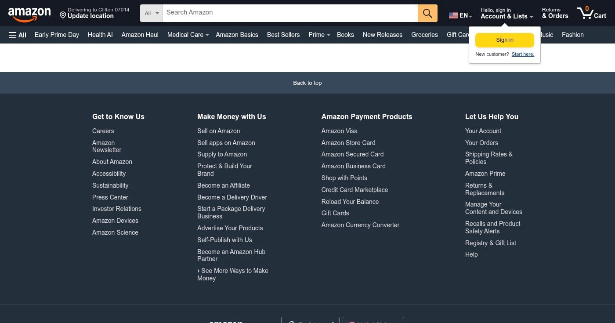Open the Accessibility footer link
The width and height of the screenshot is (615, 323).
pos(109,174)
